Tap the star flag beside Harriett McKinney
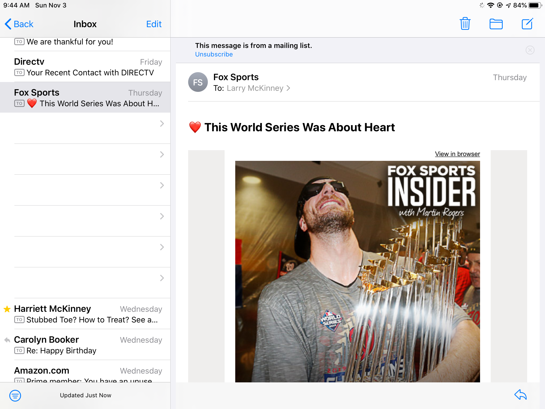The width and height of the screenshot is (545, 409). 7,309
